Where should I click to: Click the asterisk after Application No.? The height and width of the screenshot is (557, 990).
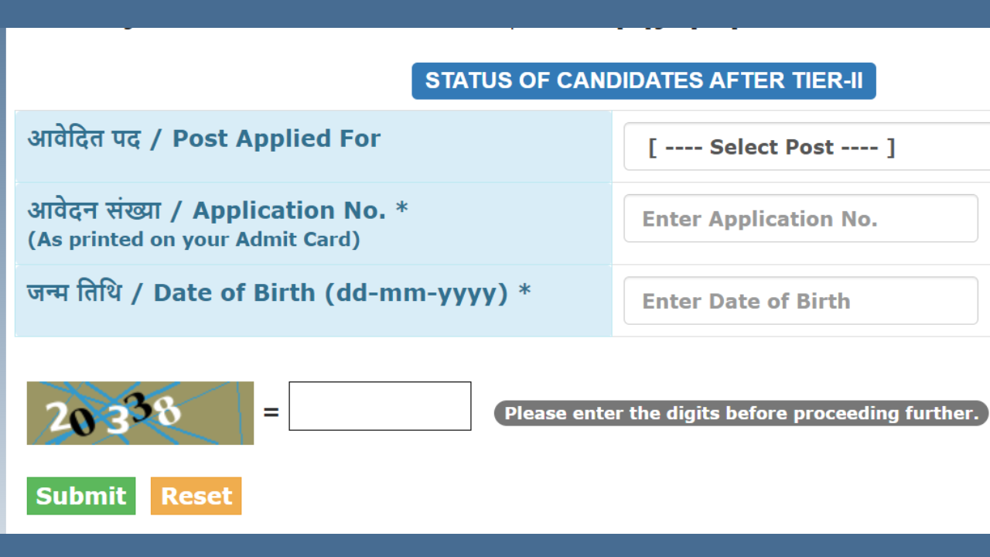point(401,209)
